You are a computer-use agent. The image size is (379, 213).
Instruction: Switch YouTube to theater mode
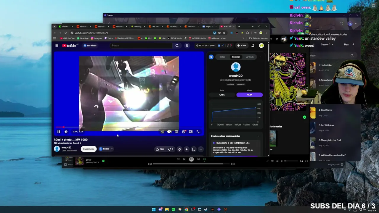[191, 132]
